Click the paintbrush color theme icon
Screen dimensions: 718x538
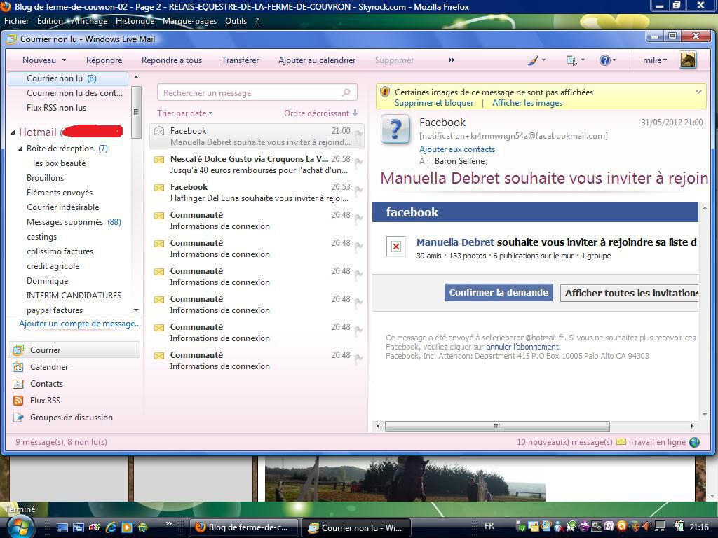[533, 60]
